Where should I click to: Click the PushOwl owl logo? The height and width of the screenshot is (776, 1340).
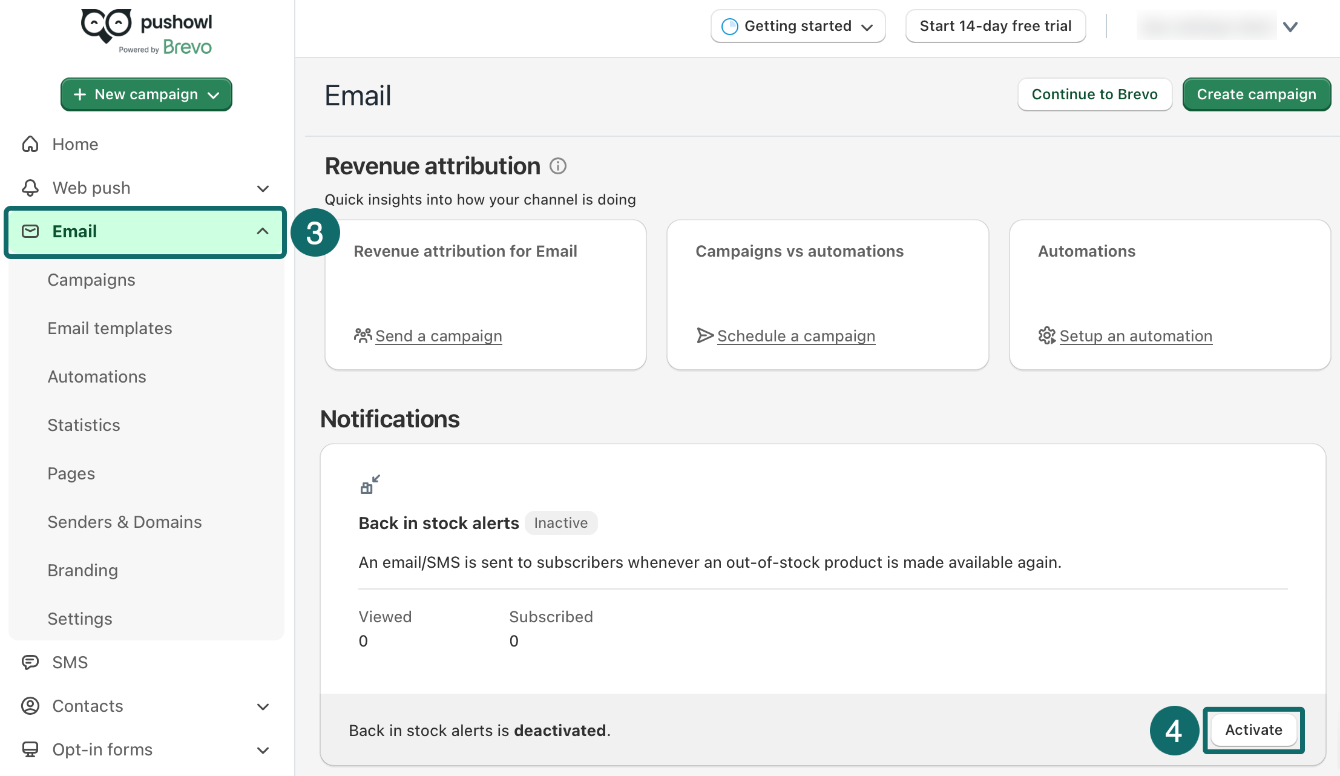108,23
